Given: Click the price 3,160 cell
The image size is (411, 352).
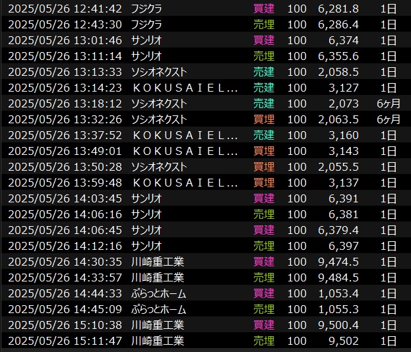Looking at the screenshot, I should (x=343, y=135).
